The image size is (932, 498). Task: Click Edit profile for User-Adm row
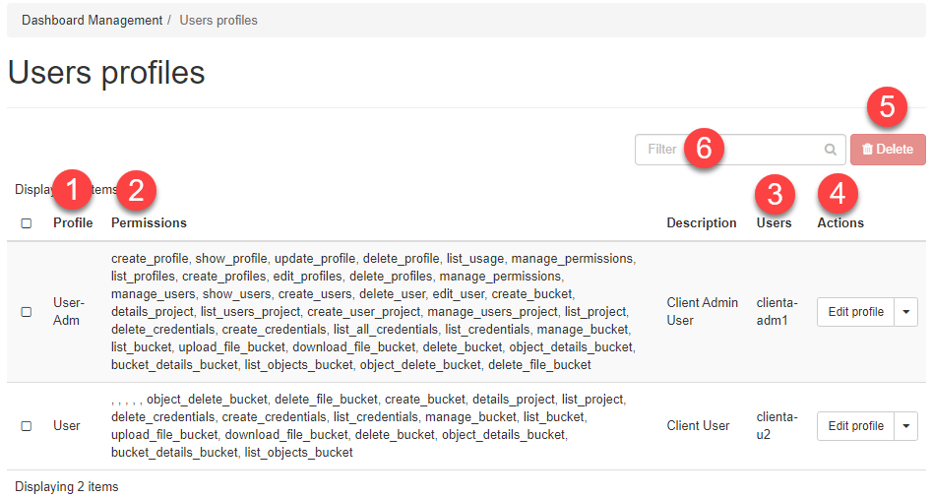pyautogui.click(x=855, y=312)
